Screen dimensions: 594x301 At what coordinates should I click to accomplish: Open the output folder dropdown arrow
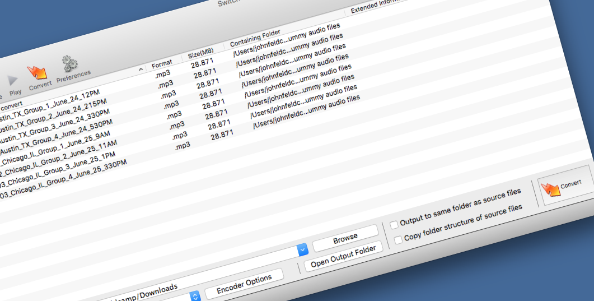302,249
